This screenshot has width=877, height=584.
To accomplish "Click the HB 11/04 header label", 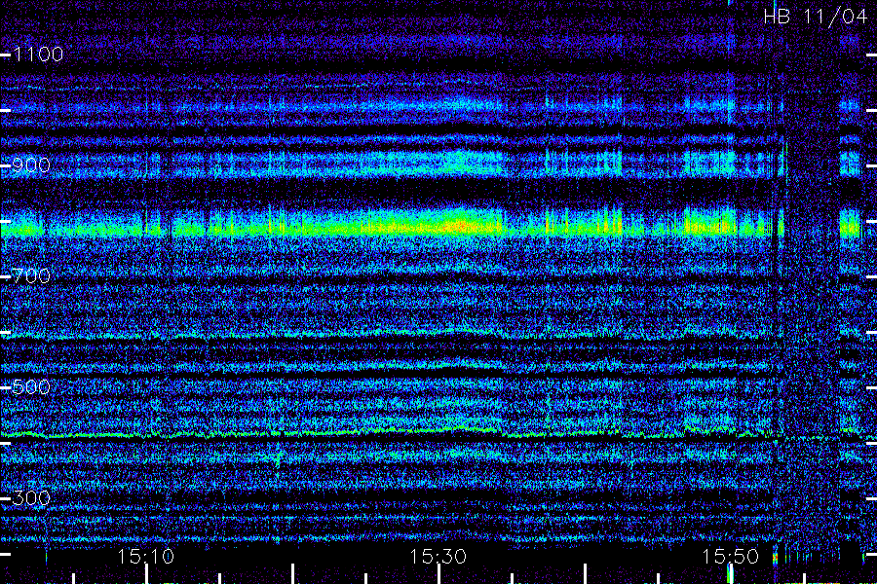I will [x=816, y=17].
